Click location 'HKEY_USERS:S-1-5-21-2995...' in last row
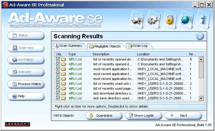 coord(161,98)
